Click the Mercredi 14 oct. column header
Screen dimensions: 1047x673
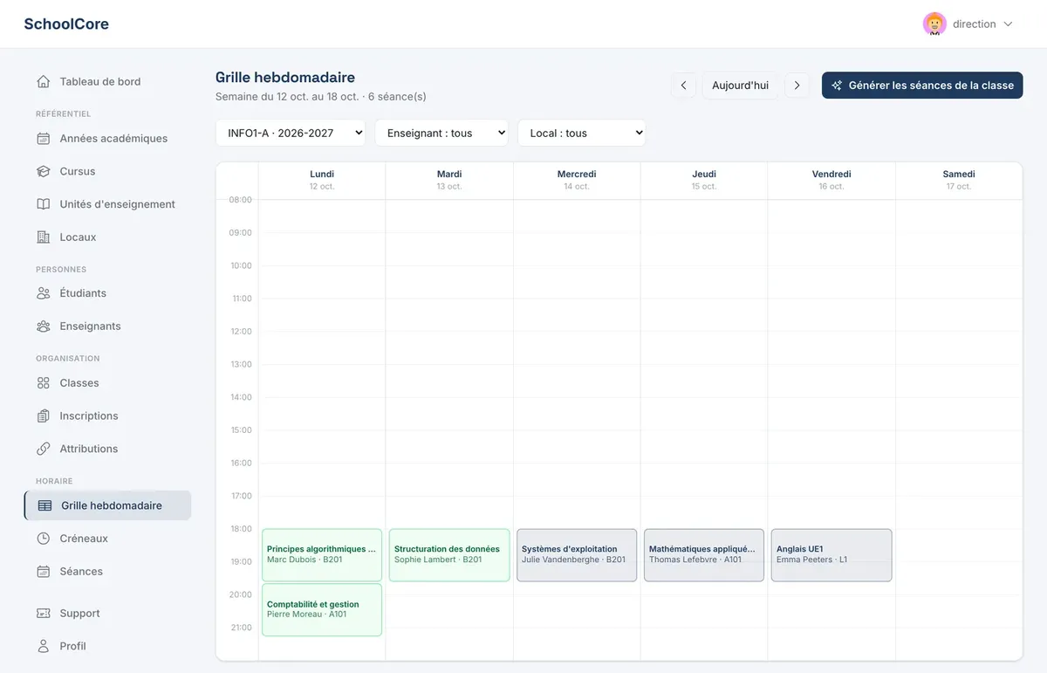pos(577,180)
